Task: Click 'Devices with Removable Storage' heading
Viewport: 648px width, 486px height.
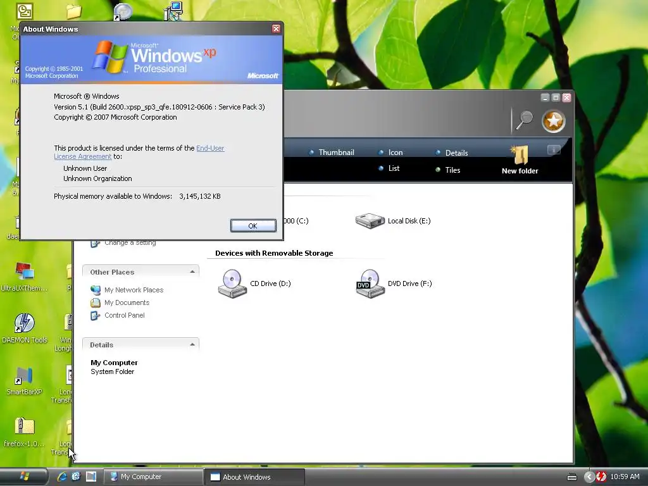Action: click(x=274, y=253)
